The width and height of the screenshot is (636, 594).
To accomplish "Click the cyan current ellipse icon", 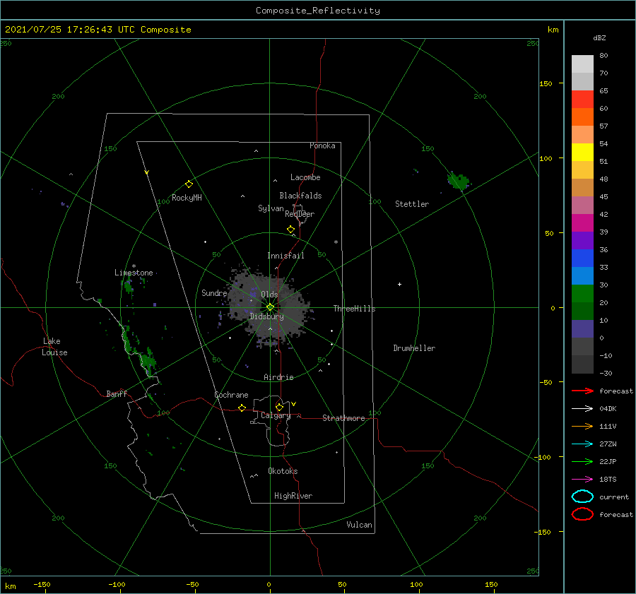I will click(582, 497).
